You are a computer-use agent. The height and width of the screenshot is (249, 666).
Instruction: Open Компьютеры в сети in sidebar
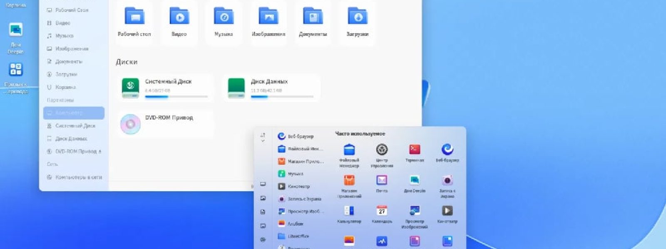pos(74,177)
